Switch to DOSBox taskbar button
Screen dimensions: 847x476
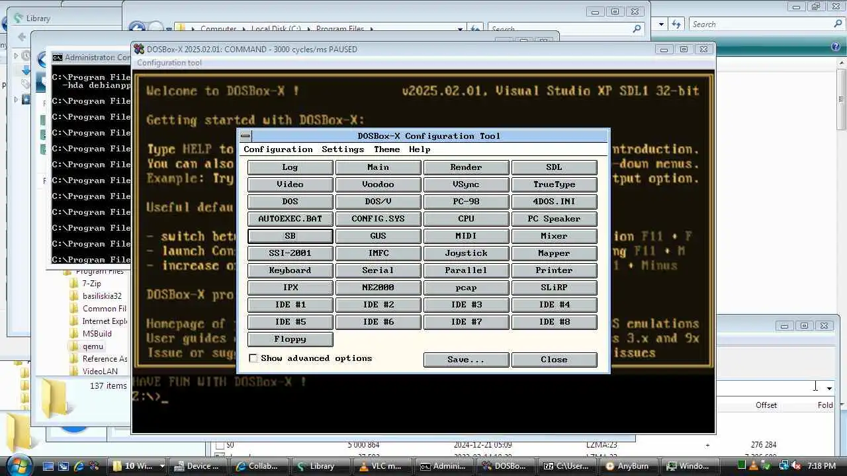(x=506, y=466)
